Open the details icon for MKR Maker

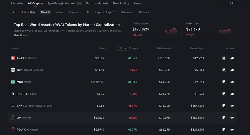pos(224,82)
